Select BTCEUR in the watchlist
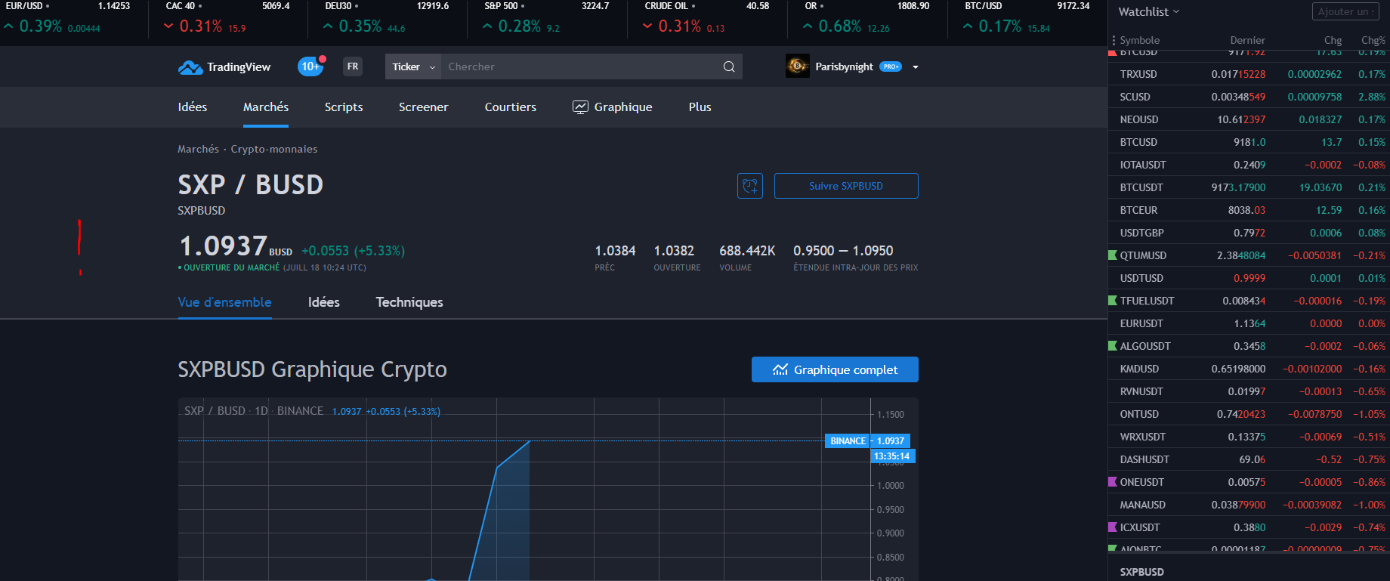This screenshot has height=581, width=1390. 1249,210
